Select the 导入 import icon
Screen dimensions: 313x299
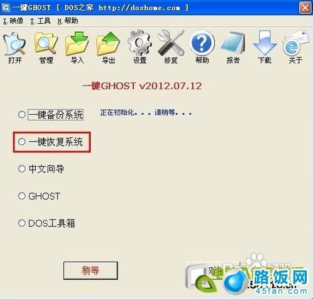(x=77, y=44)
